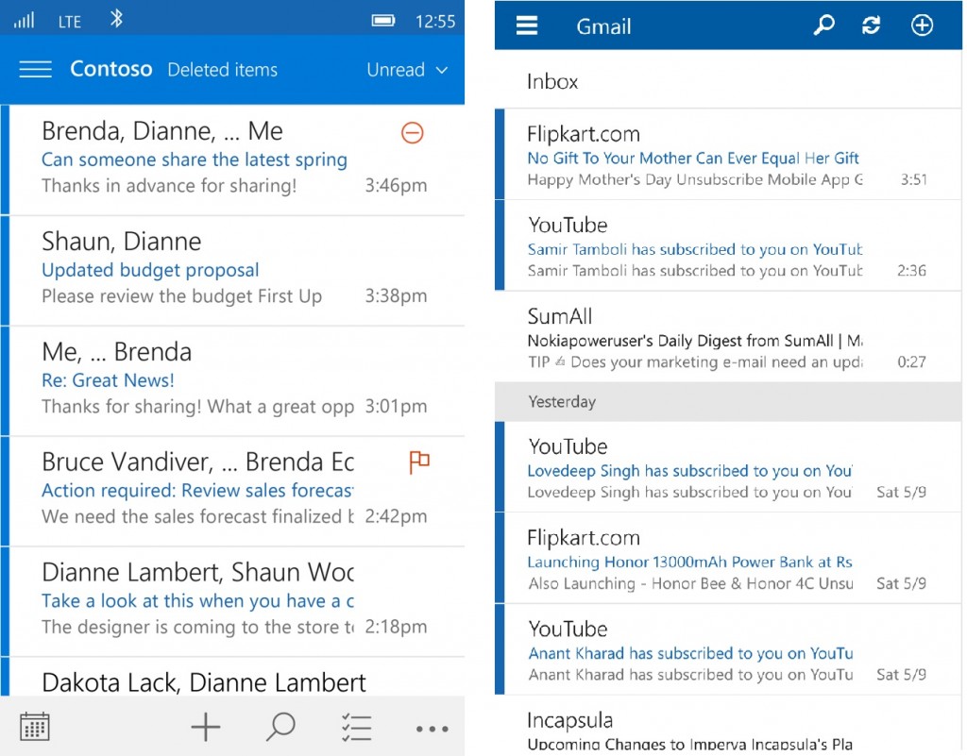967x756 pixels.
Task: Create new mail with bottom plus icon
Action: click(205, 728)
